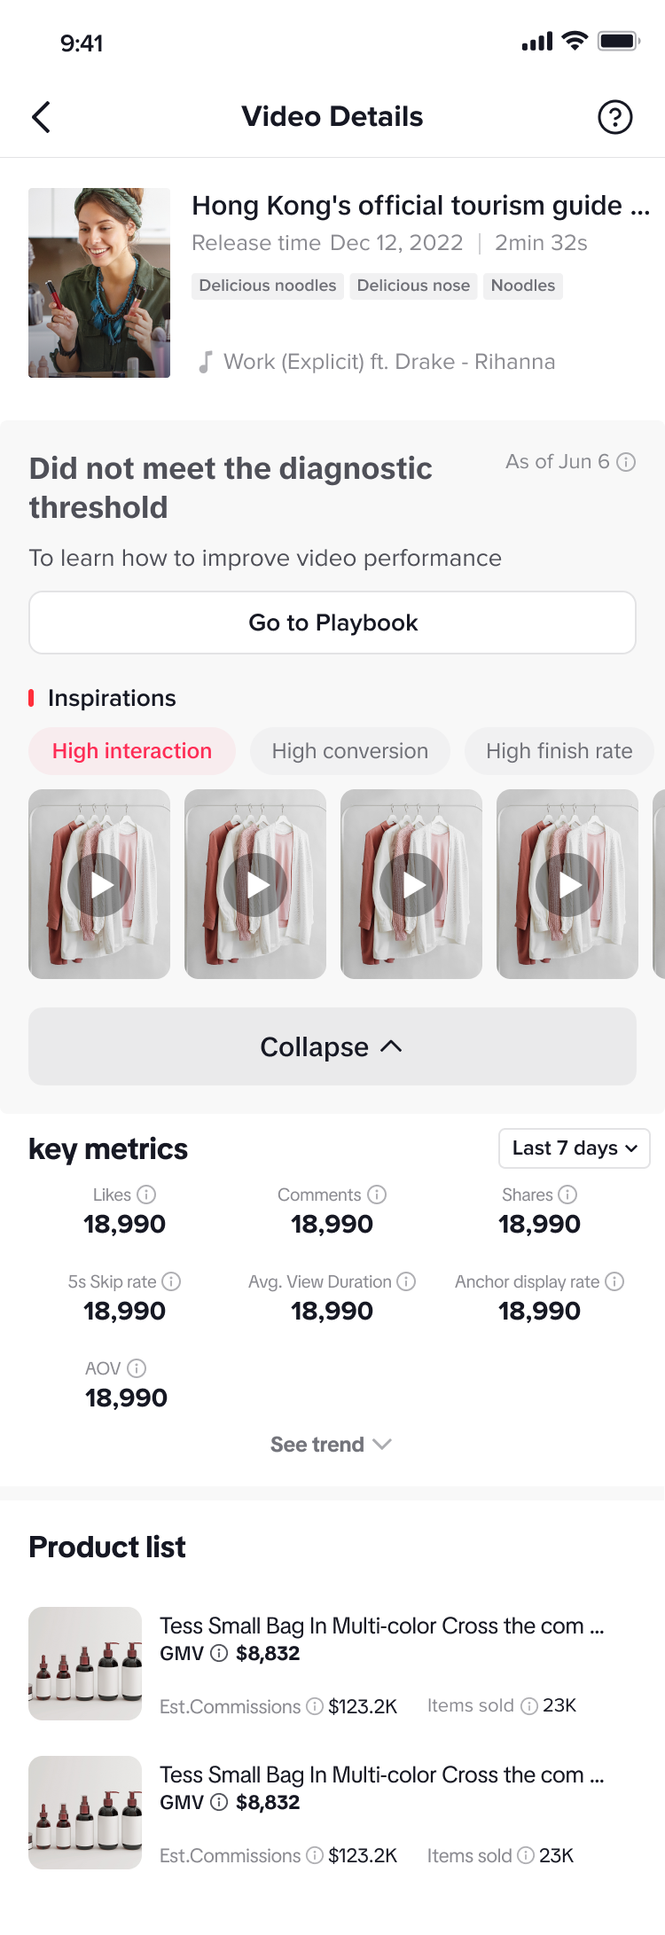This screenshot has height=1935, width=665.
Task: Tap the info icon next to Comments
Action: coord(377,1195)
